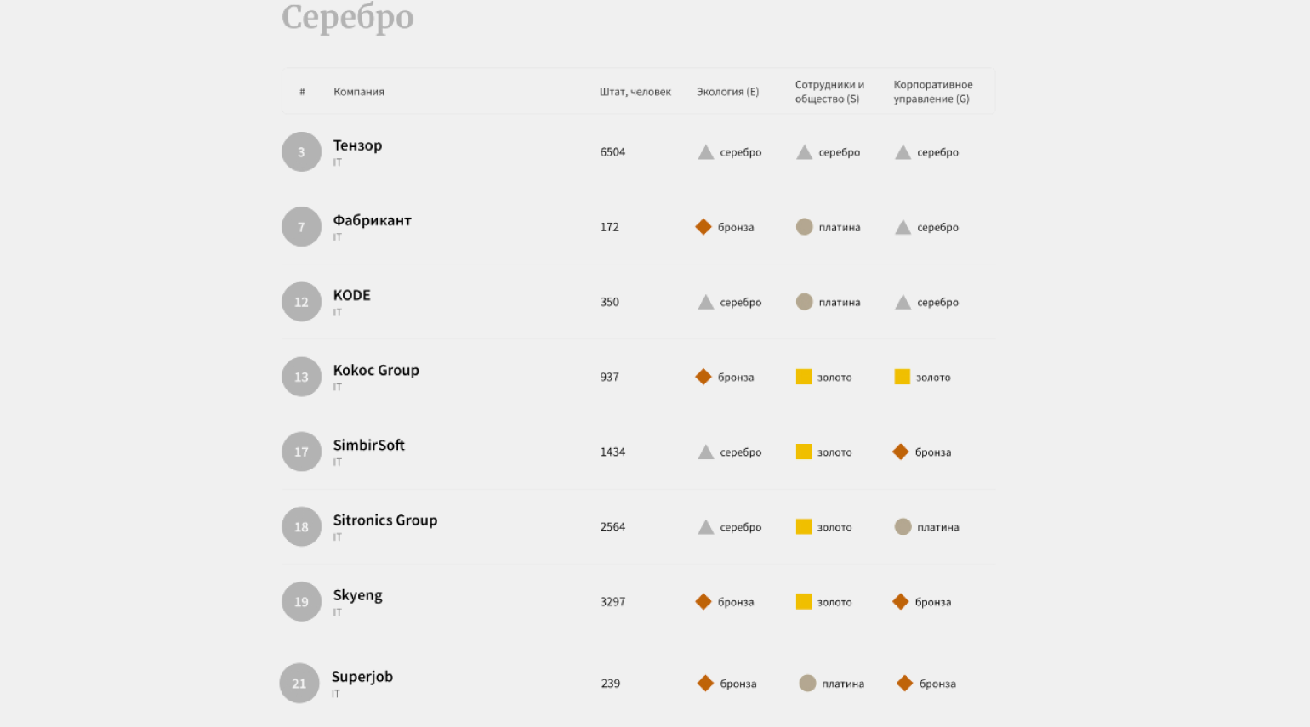The image size is (1310, 727).
Task: Click the Экология (E) column header
Action: tap(727, 92)
